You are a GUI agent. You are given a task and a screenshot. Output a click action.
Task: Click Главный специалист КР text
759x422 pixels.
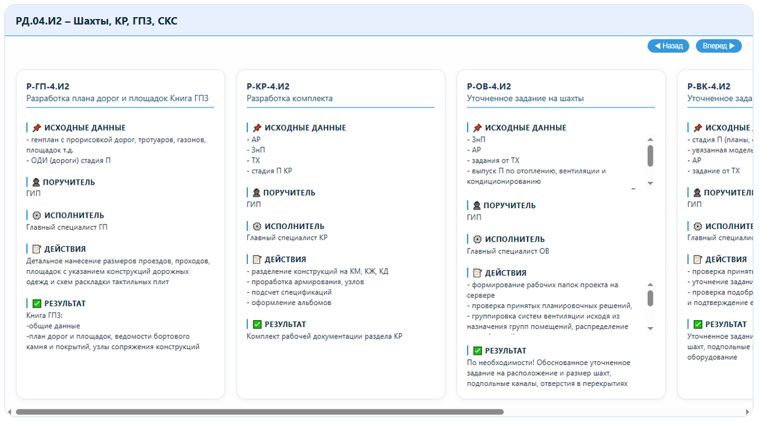pyautogui.click(x=287, y=238)
